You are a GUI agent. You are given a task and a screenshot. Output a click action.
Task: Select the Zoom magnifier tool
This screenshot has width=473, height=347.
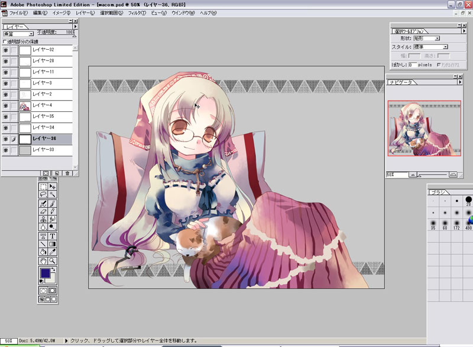pos(53,261)
